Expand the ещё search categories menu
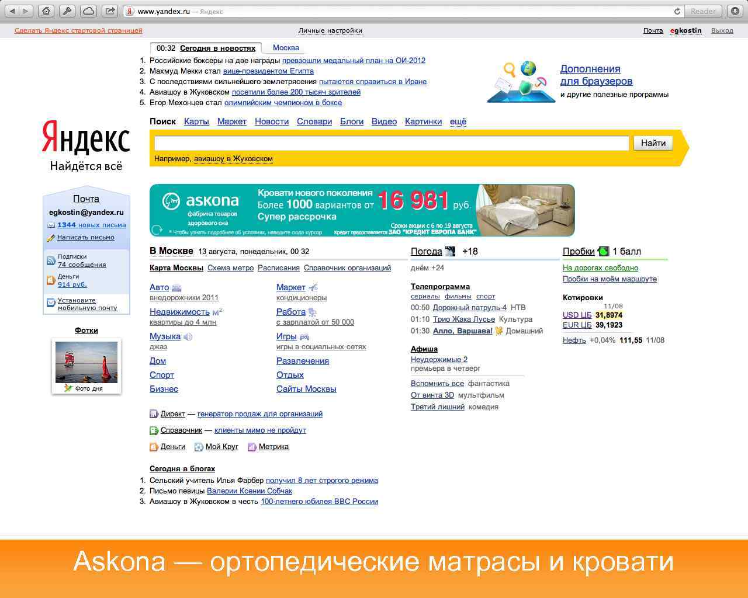The height and width of the screenshot is (598, 748). 458,121
